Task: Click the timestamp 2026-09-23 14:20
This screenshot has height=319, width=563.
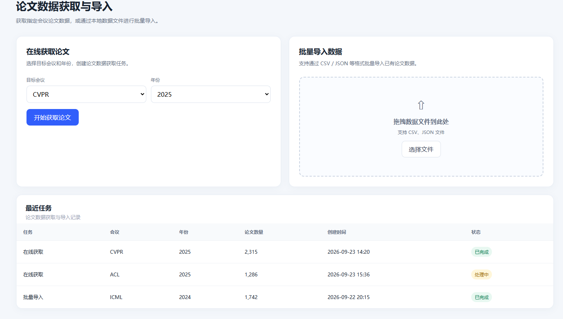Action: pos(349,252)
